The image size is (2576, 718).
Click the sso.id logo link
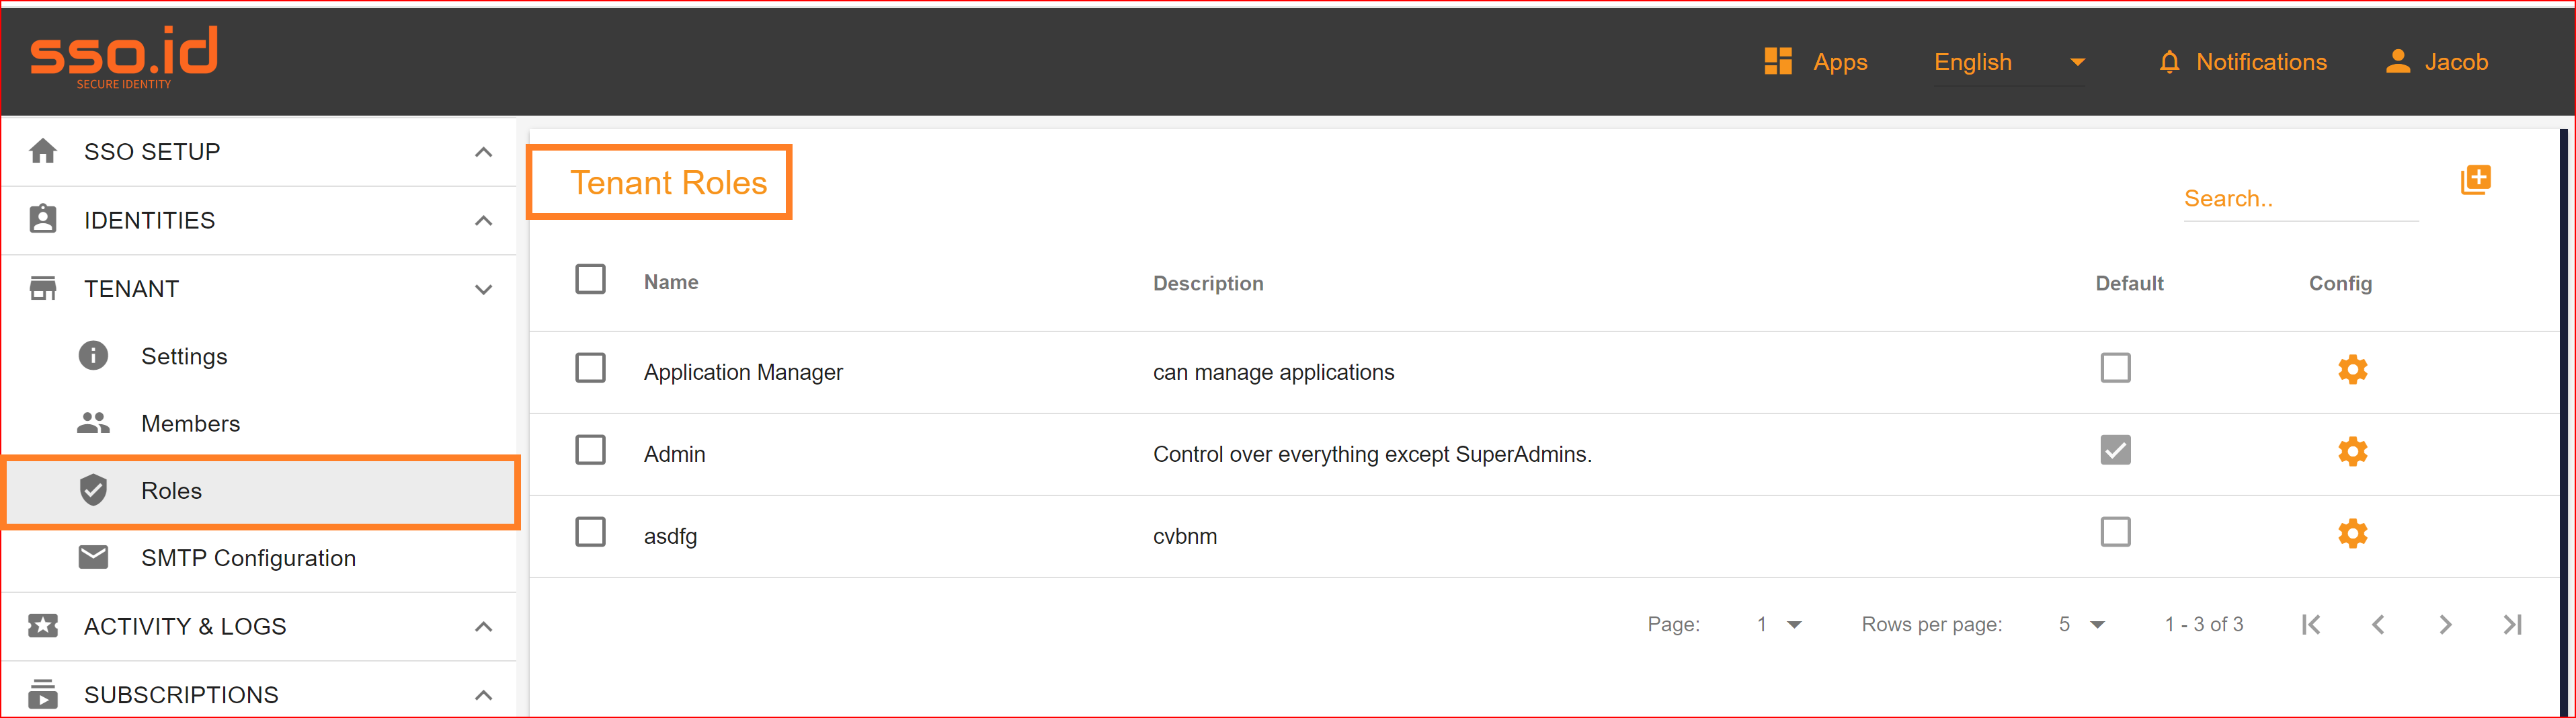click(x=124, y=58)
